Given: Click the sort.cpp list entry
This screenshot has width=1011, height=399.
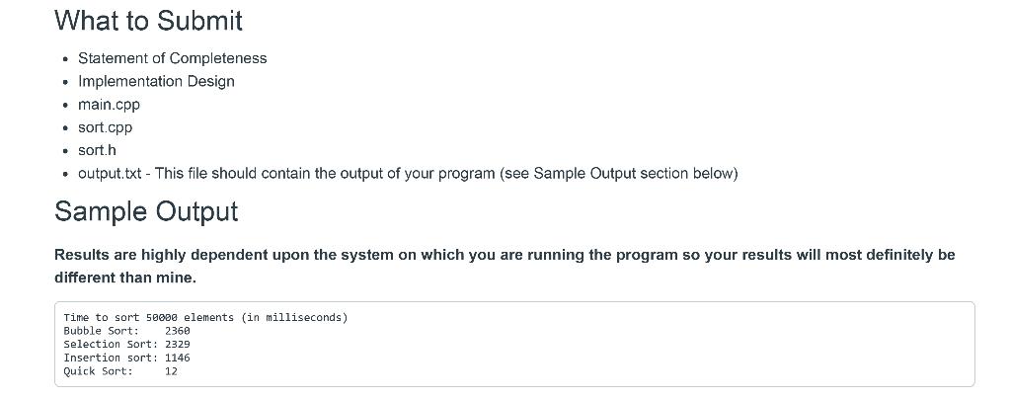Looking at the screenshot, I should tap(105, 127).
